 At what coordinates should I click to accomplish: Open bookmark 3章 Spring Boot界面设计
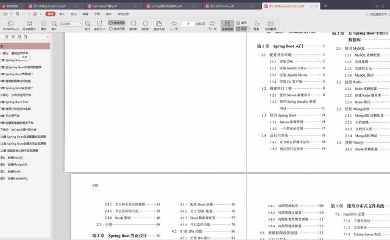(16, 74)
